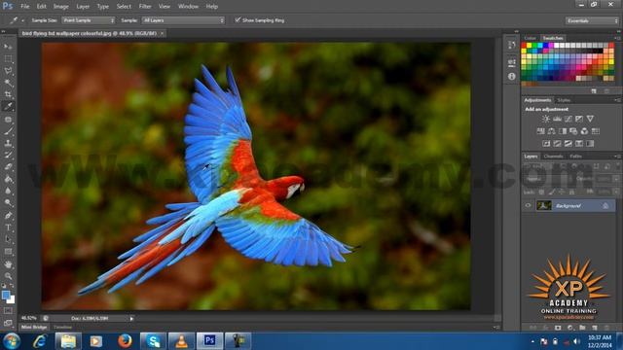This screenshot has height=350, width=623.
Task: Select the Lasso tool
Action: 8,71
